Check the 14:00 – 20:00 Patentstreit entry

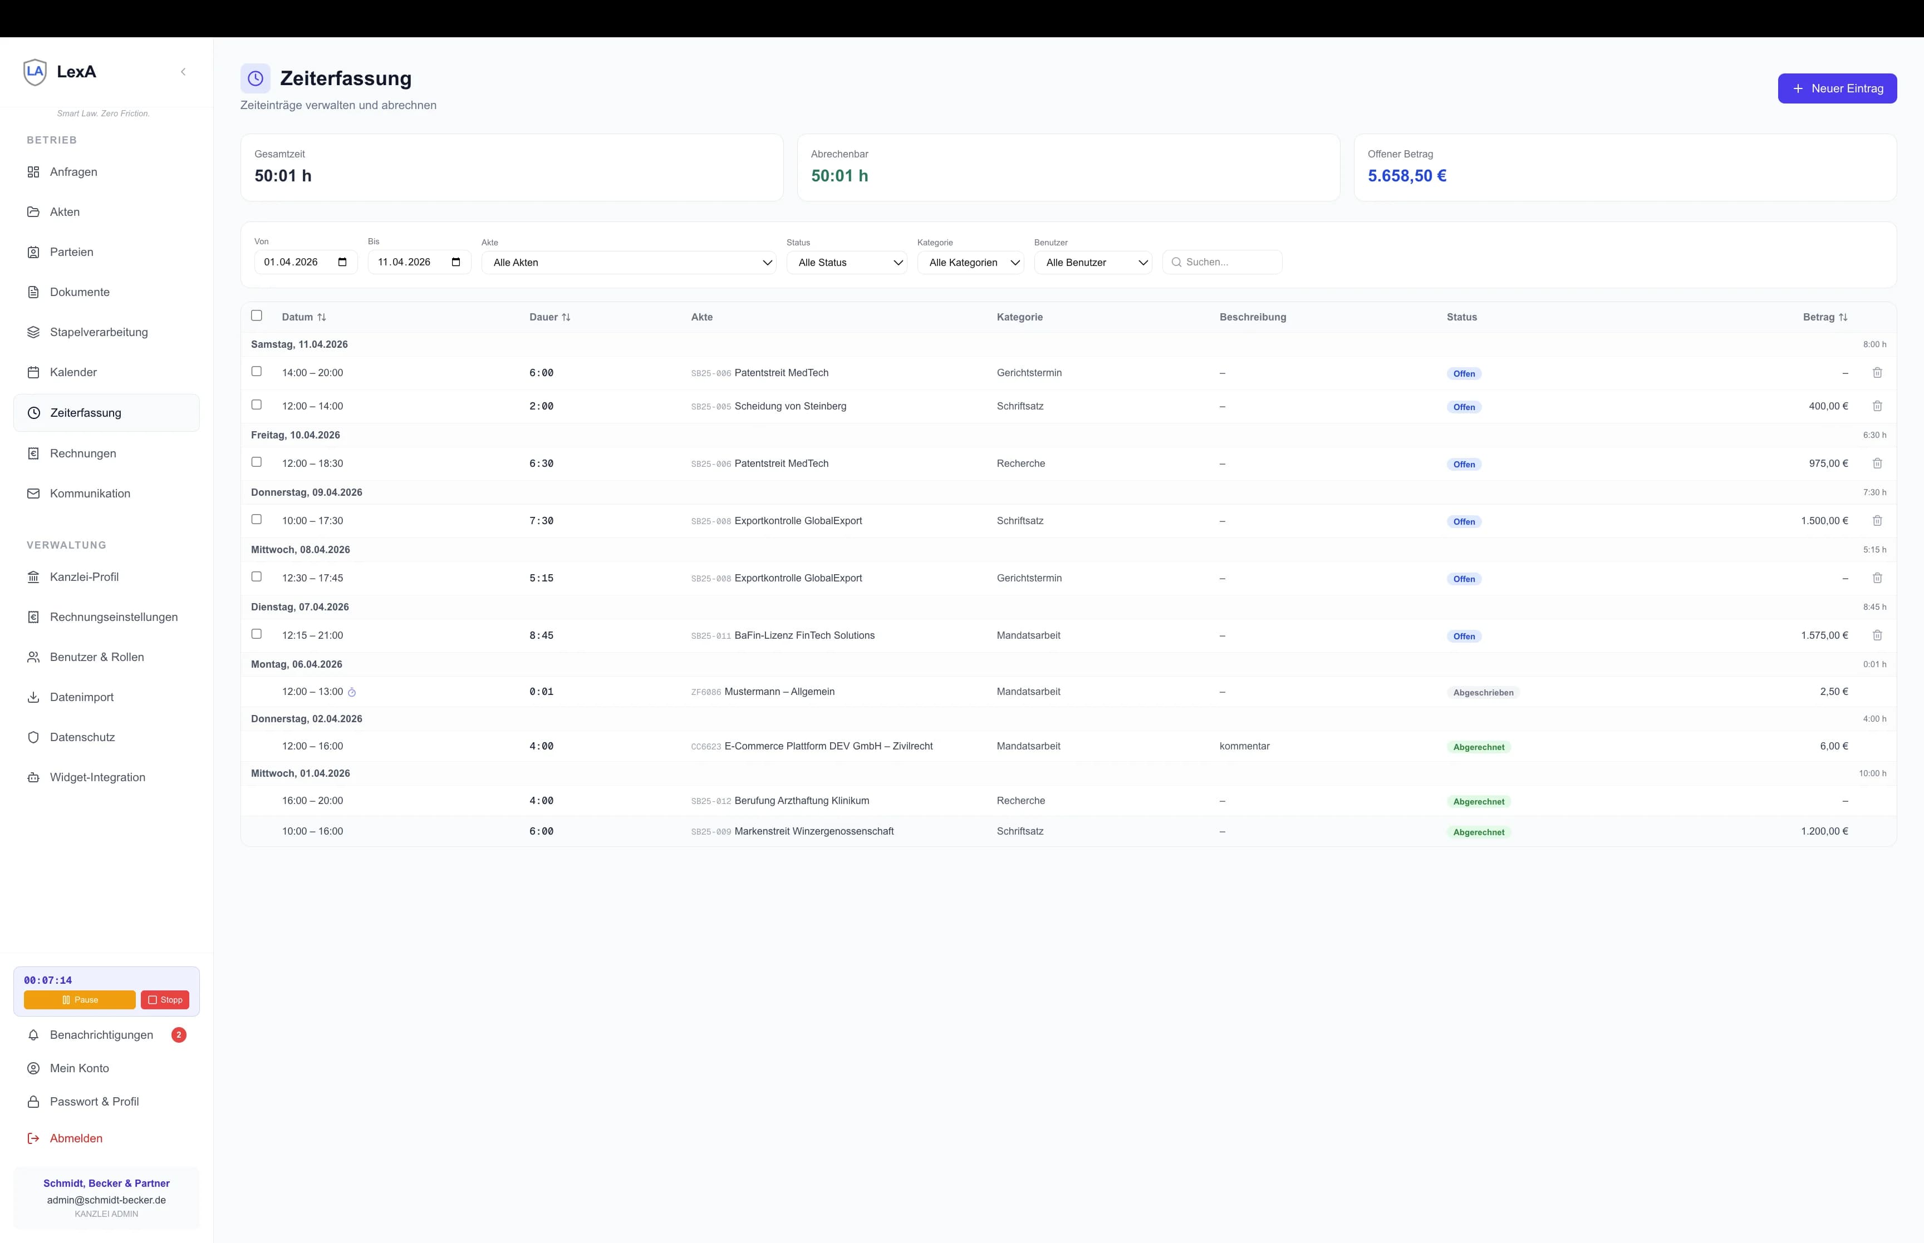pyautogui.click(x=257, y=371)
